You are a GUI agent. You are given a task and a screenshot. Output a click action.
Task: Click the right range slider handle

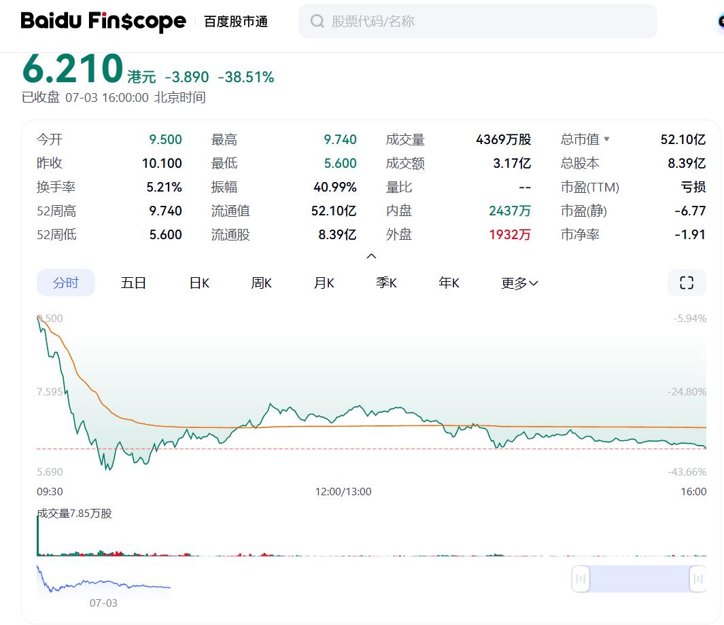pos(697,578)
